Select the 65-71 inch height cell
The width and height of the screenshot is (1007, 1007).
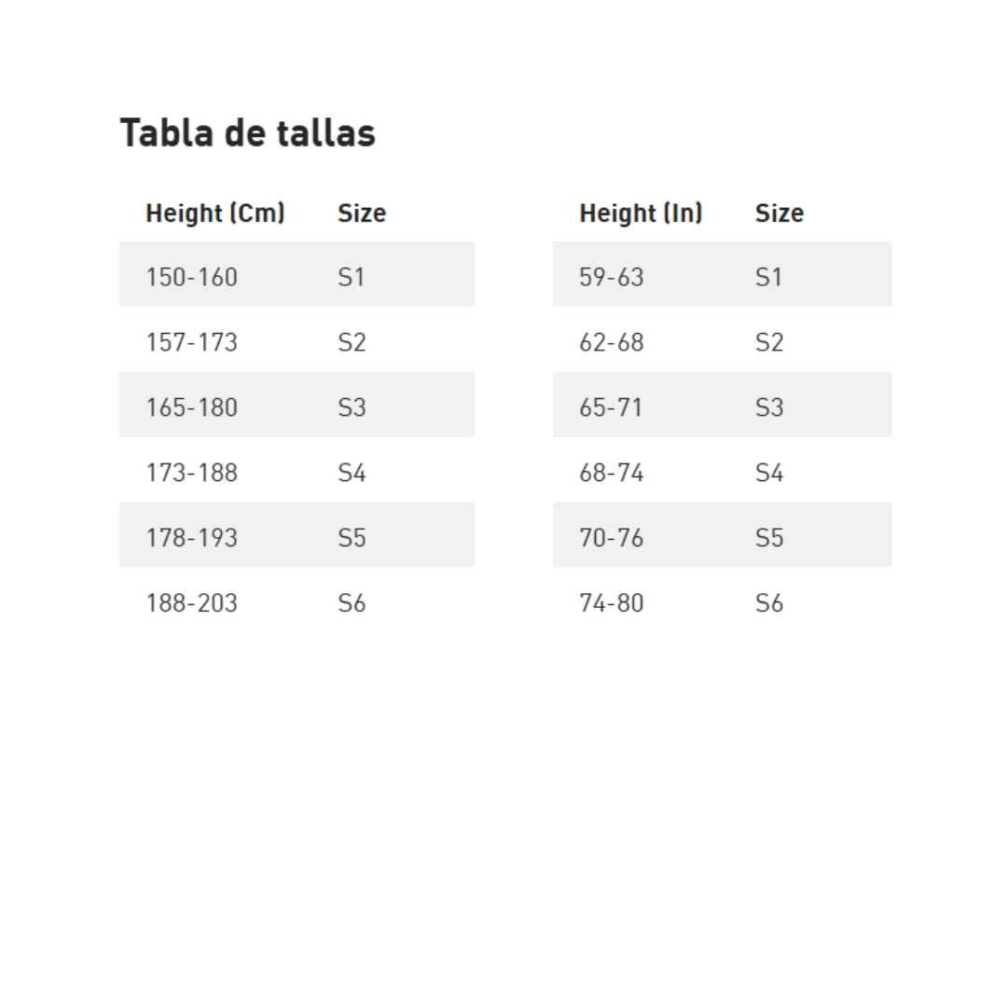pyautogui.click(x=611, y=407)
